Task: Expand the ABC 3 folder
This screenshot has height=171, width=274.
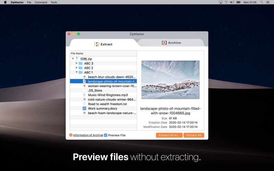Action: [x=76, y=63]
